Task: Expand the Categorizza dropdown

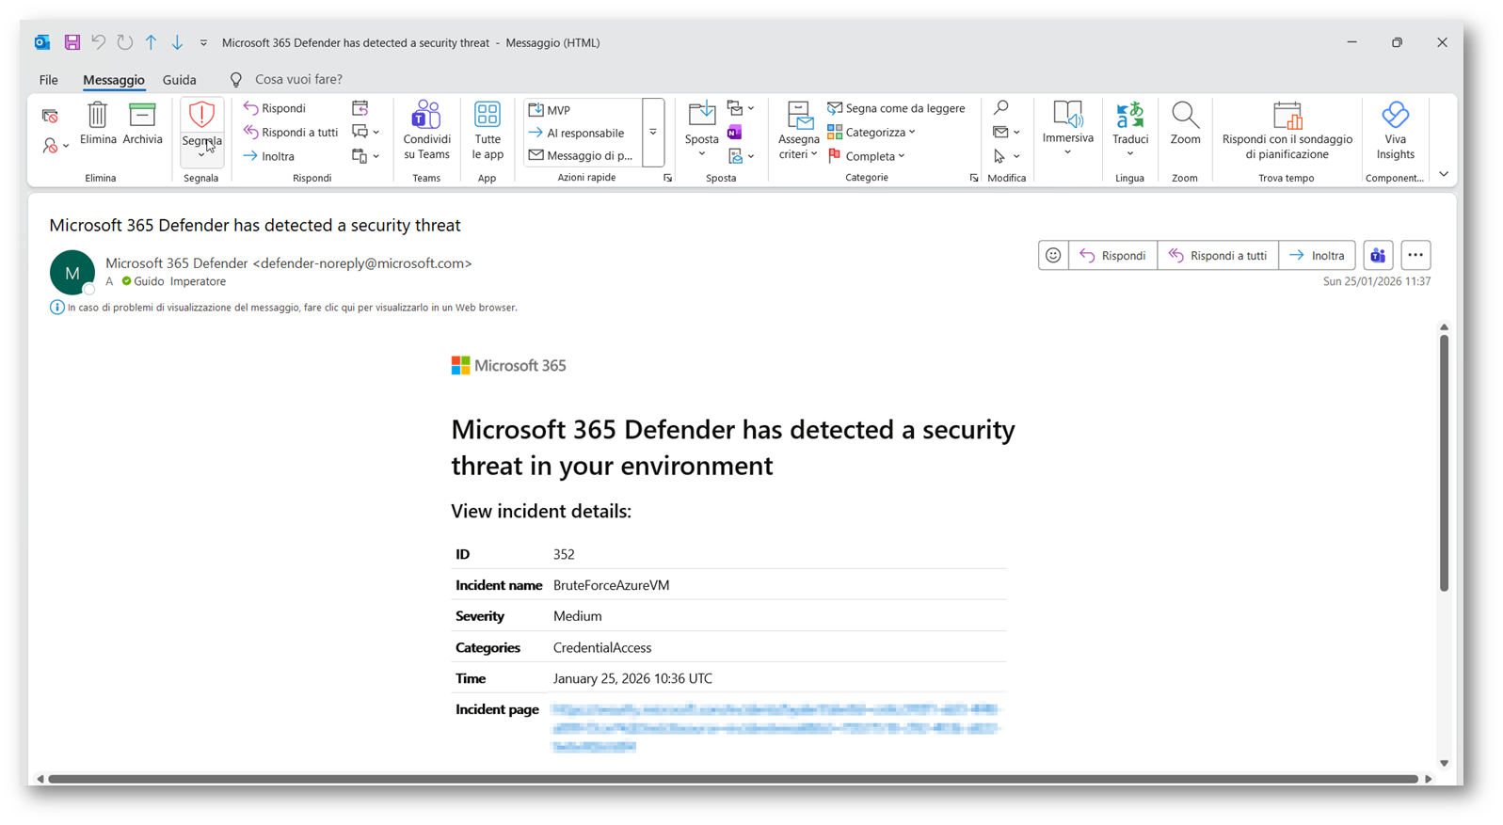Action: [x=871, y=133]
